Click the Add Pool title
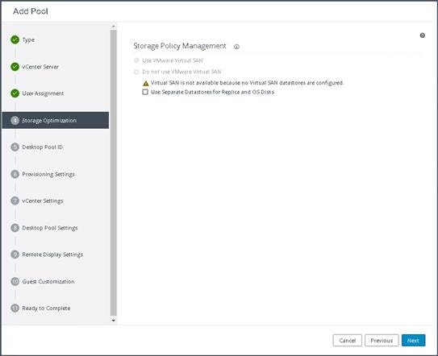 point(31,11)
